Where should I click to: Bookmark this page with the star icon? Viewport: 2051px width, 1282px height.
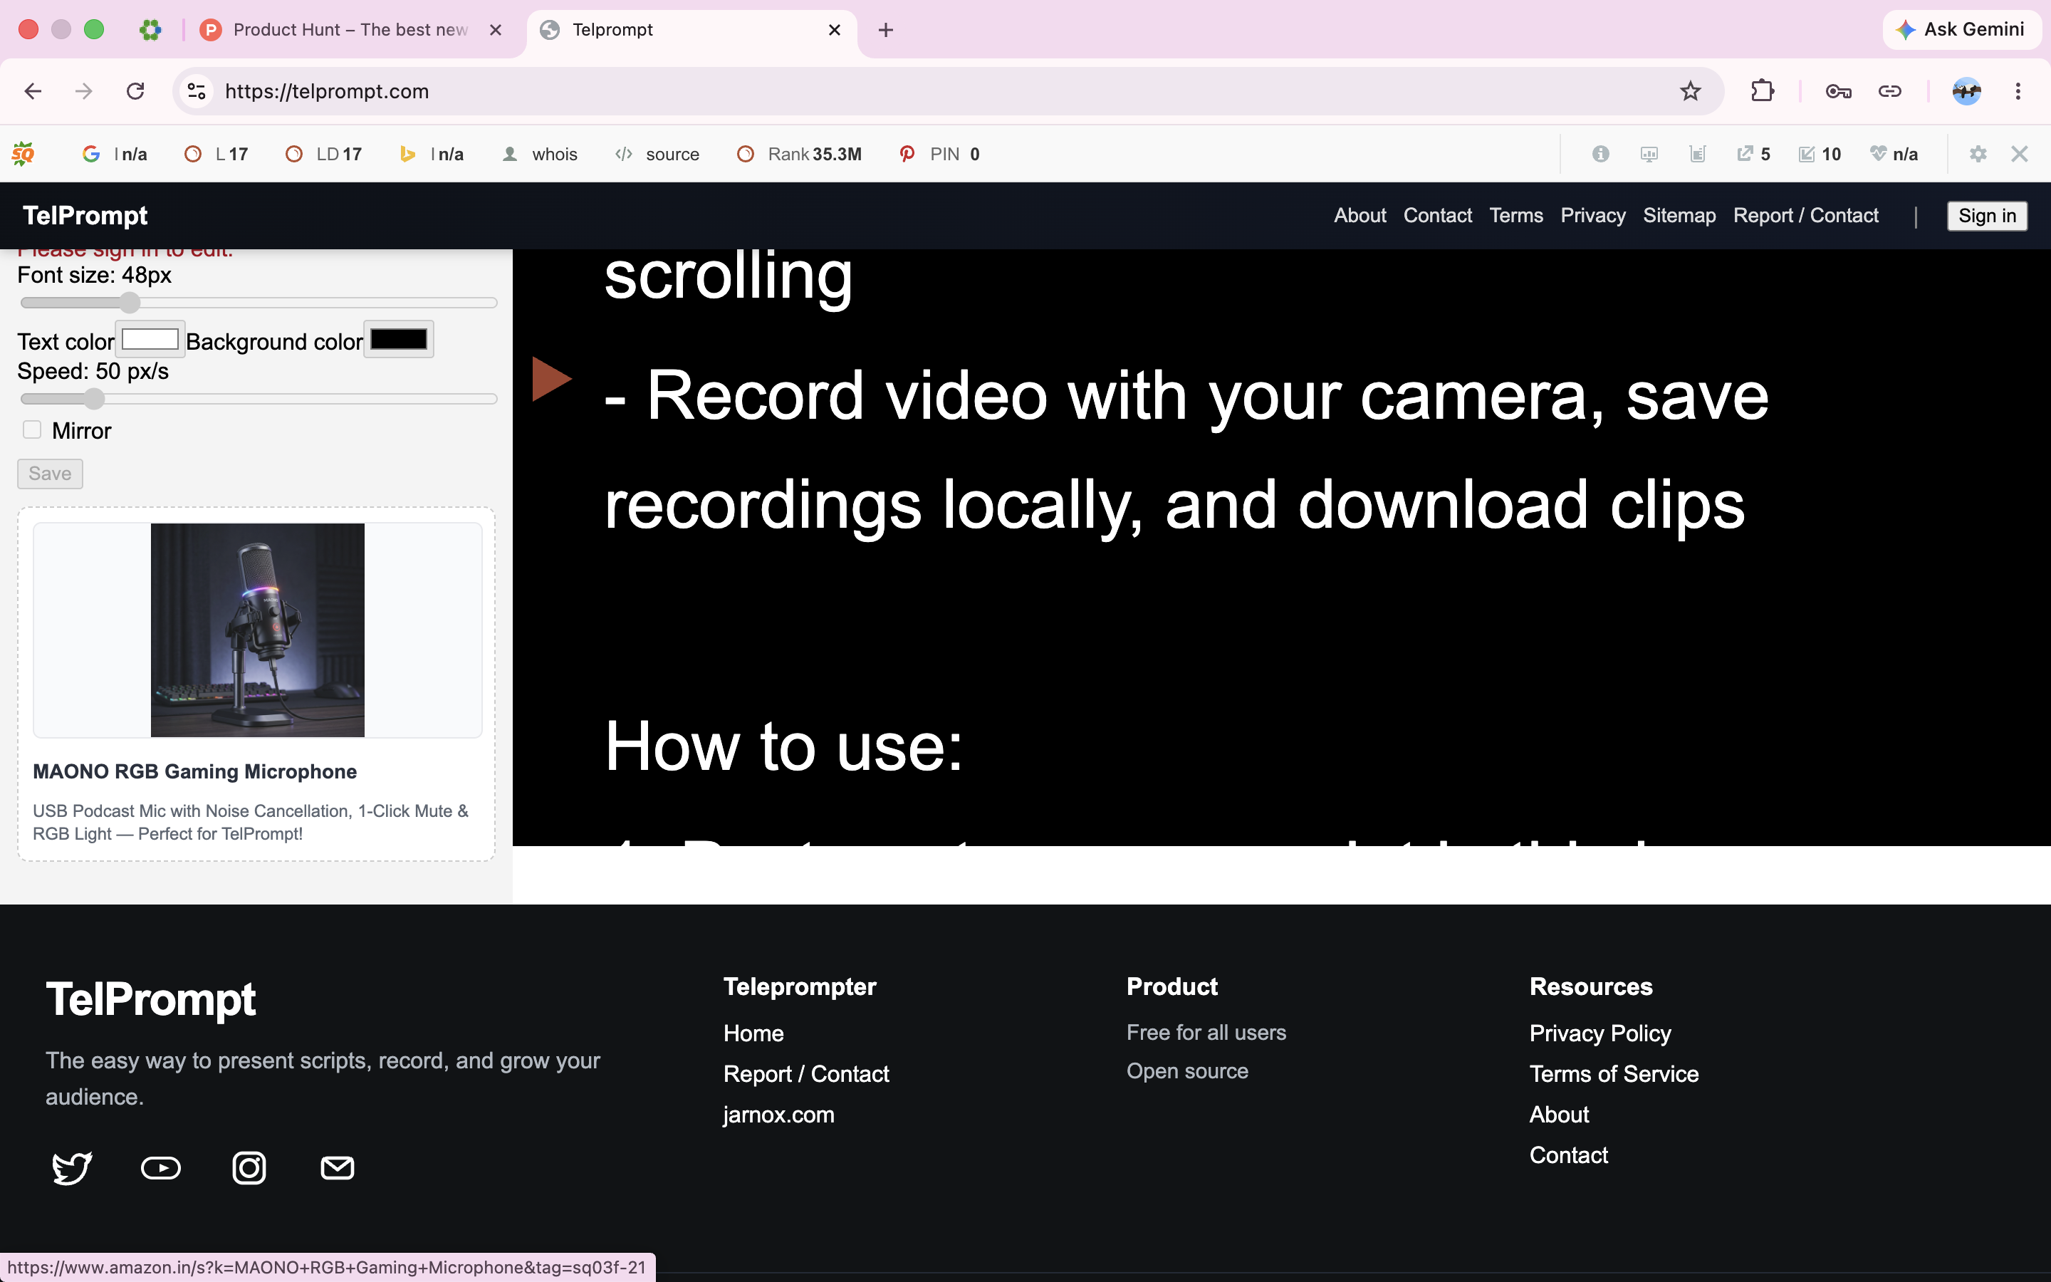coord(1690,90)
